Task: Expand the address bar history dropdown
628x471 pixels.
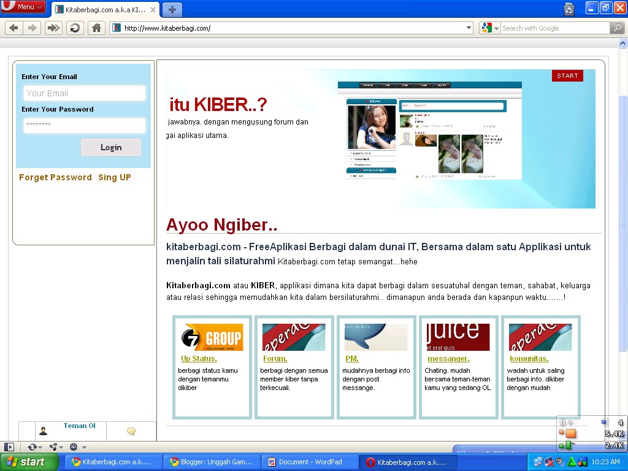Action: [469, 28]
